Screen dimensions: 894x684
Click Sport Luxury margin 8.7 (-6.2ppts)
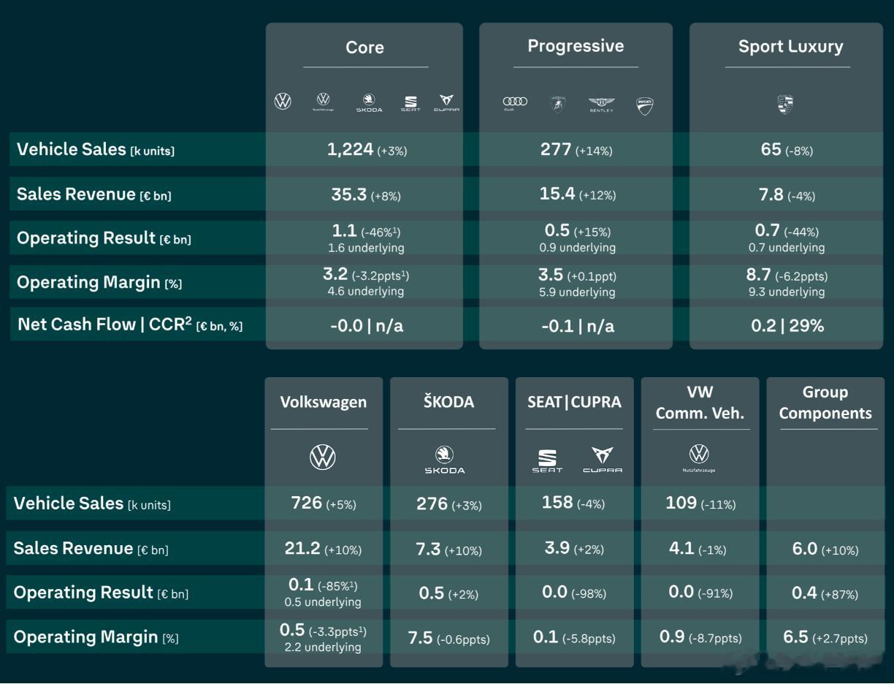(787, 275)
